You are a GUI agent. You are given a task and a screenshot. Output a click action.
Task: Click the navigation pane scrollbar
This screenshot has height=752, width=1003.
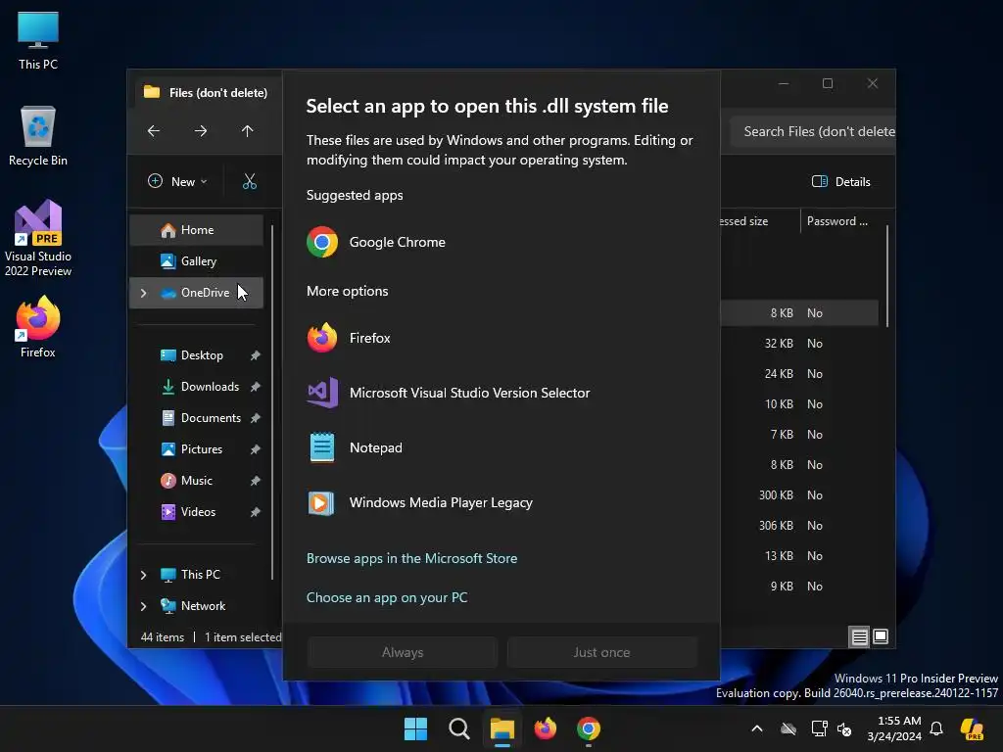pos(272,401)
